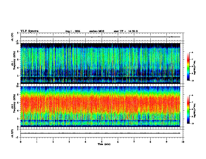Image resolution: width=206 pixels, height=159 pixels.
Task: Click the "ch.3(V)" waveform axis label
Action: 12,133
